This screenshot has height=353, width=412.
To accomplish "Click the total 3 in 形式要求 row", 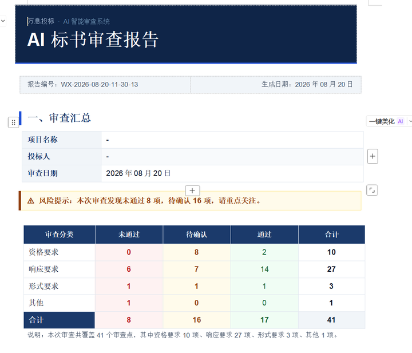I will (x=331, y=286).
